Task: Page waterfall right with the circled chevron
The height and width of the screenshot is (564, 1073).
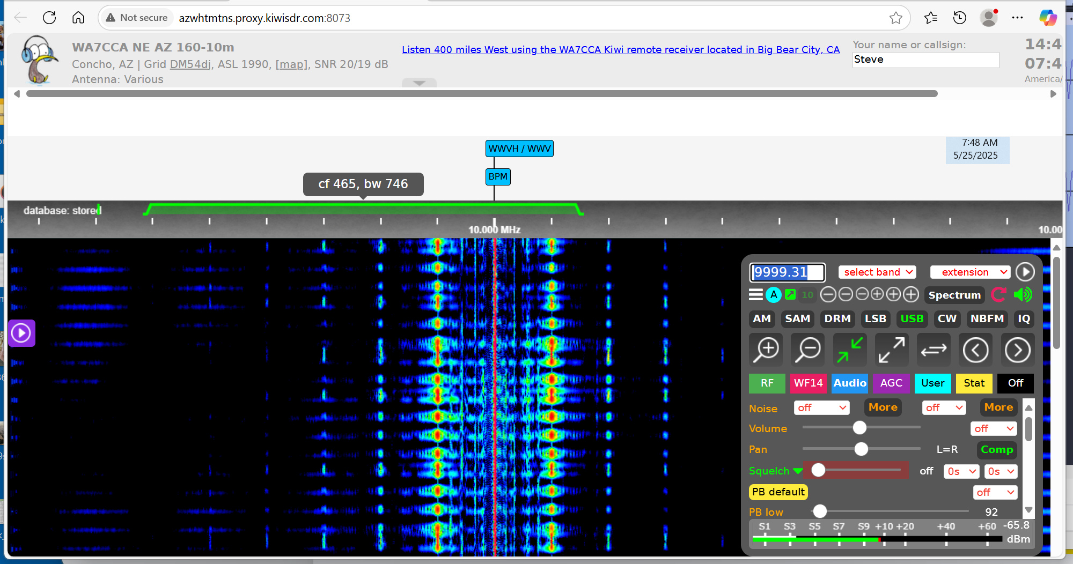Action: tap(1017, 350)
